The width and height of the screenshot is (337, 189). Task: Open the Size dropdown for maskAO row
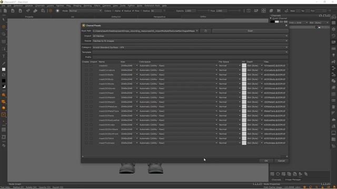[x=129, y=66]
